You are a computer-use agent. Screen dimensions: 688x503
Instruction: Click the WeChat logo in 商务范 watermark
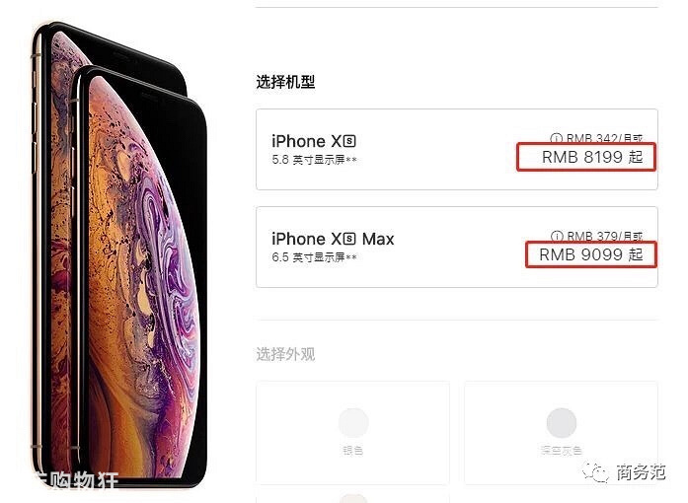pos(595,471)
